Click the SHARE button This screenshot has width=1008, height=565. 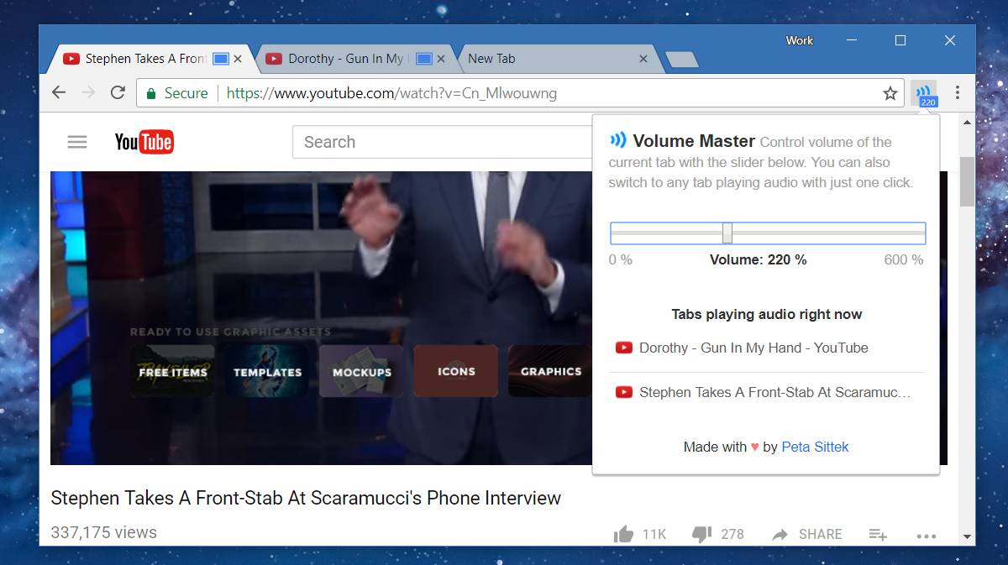click(x=807, y=534)
